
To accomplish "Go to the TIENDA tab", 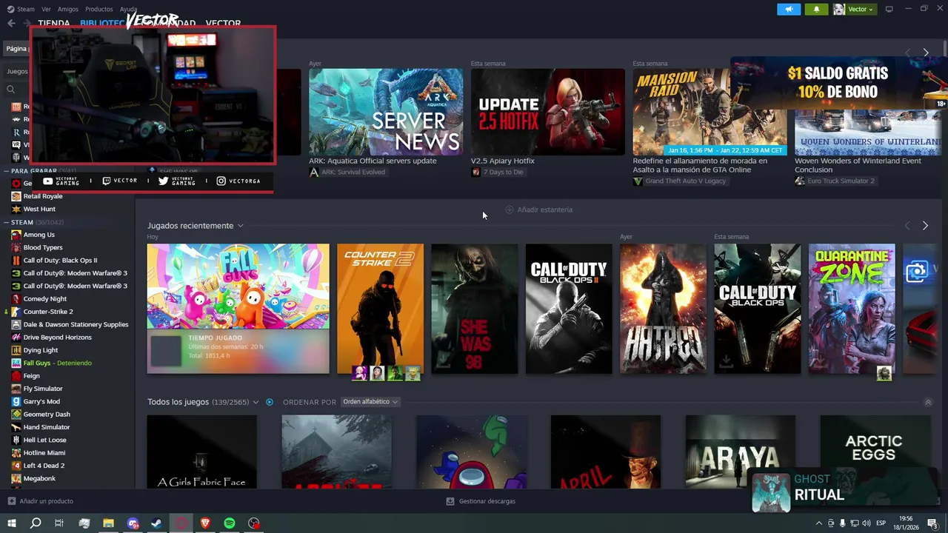I will (53, 23).
